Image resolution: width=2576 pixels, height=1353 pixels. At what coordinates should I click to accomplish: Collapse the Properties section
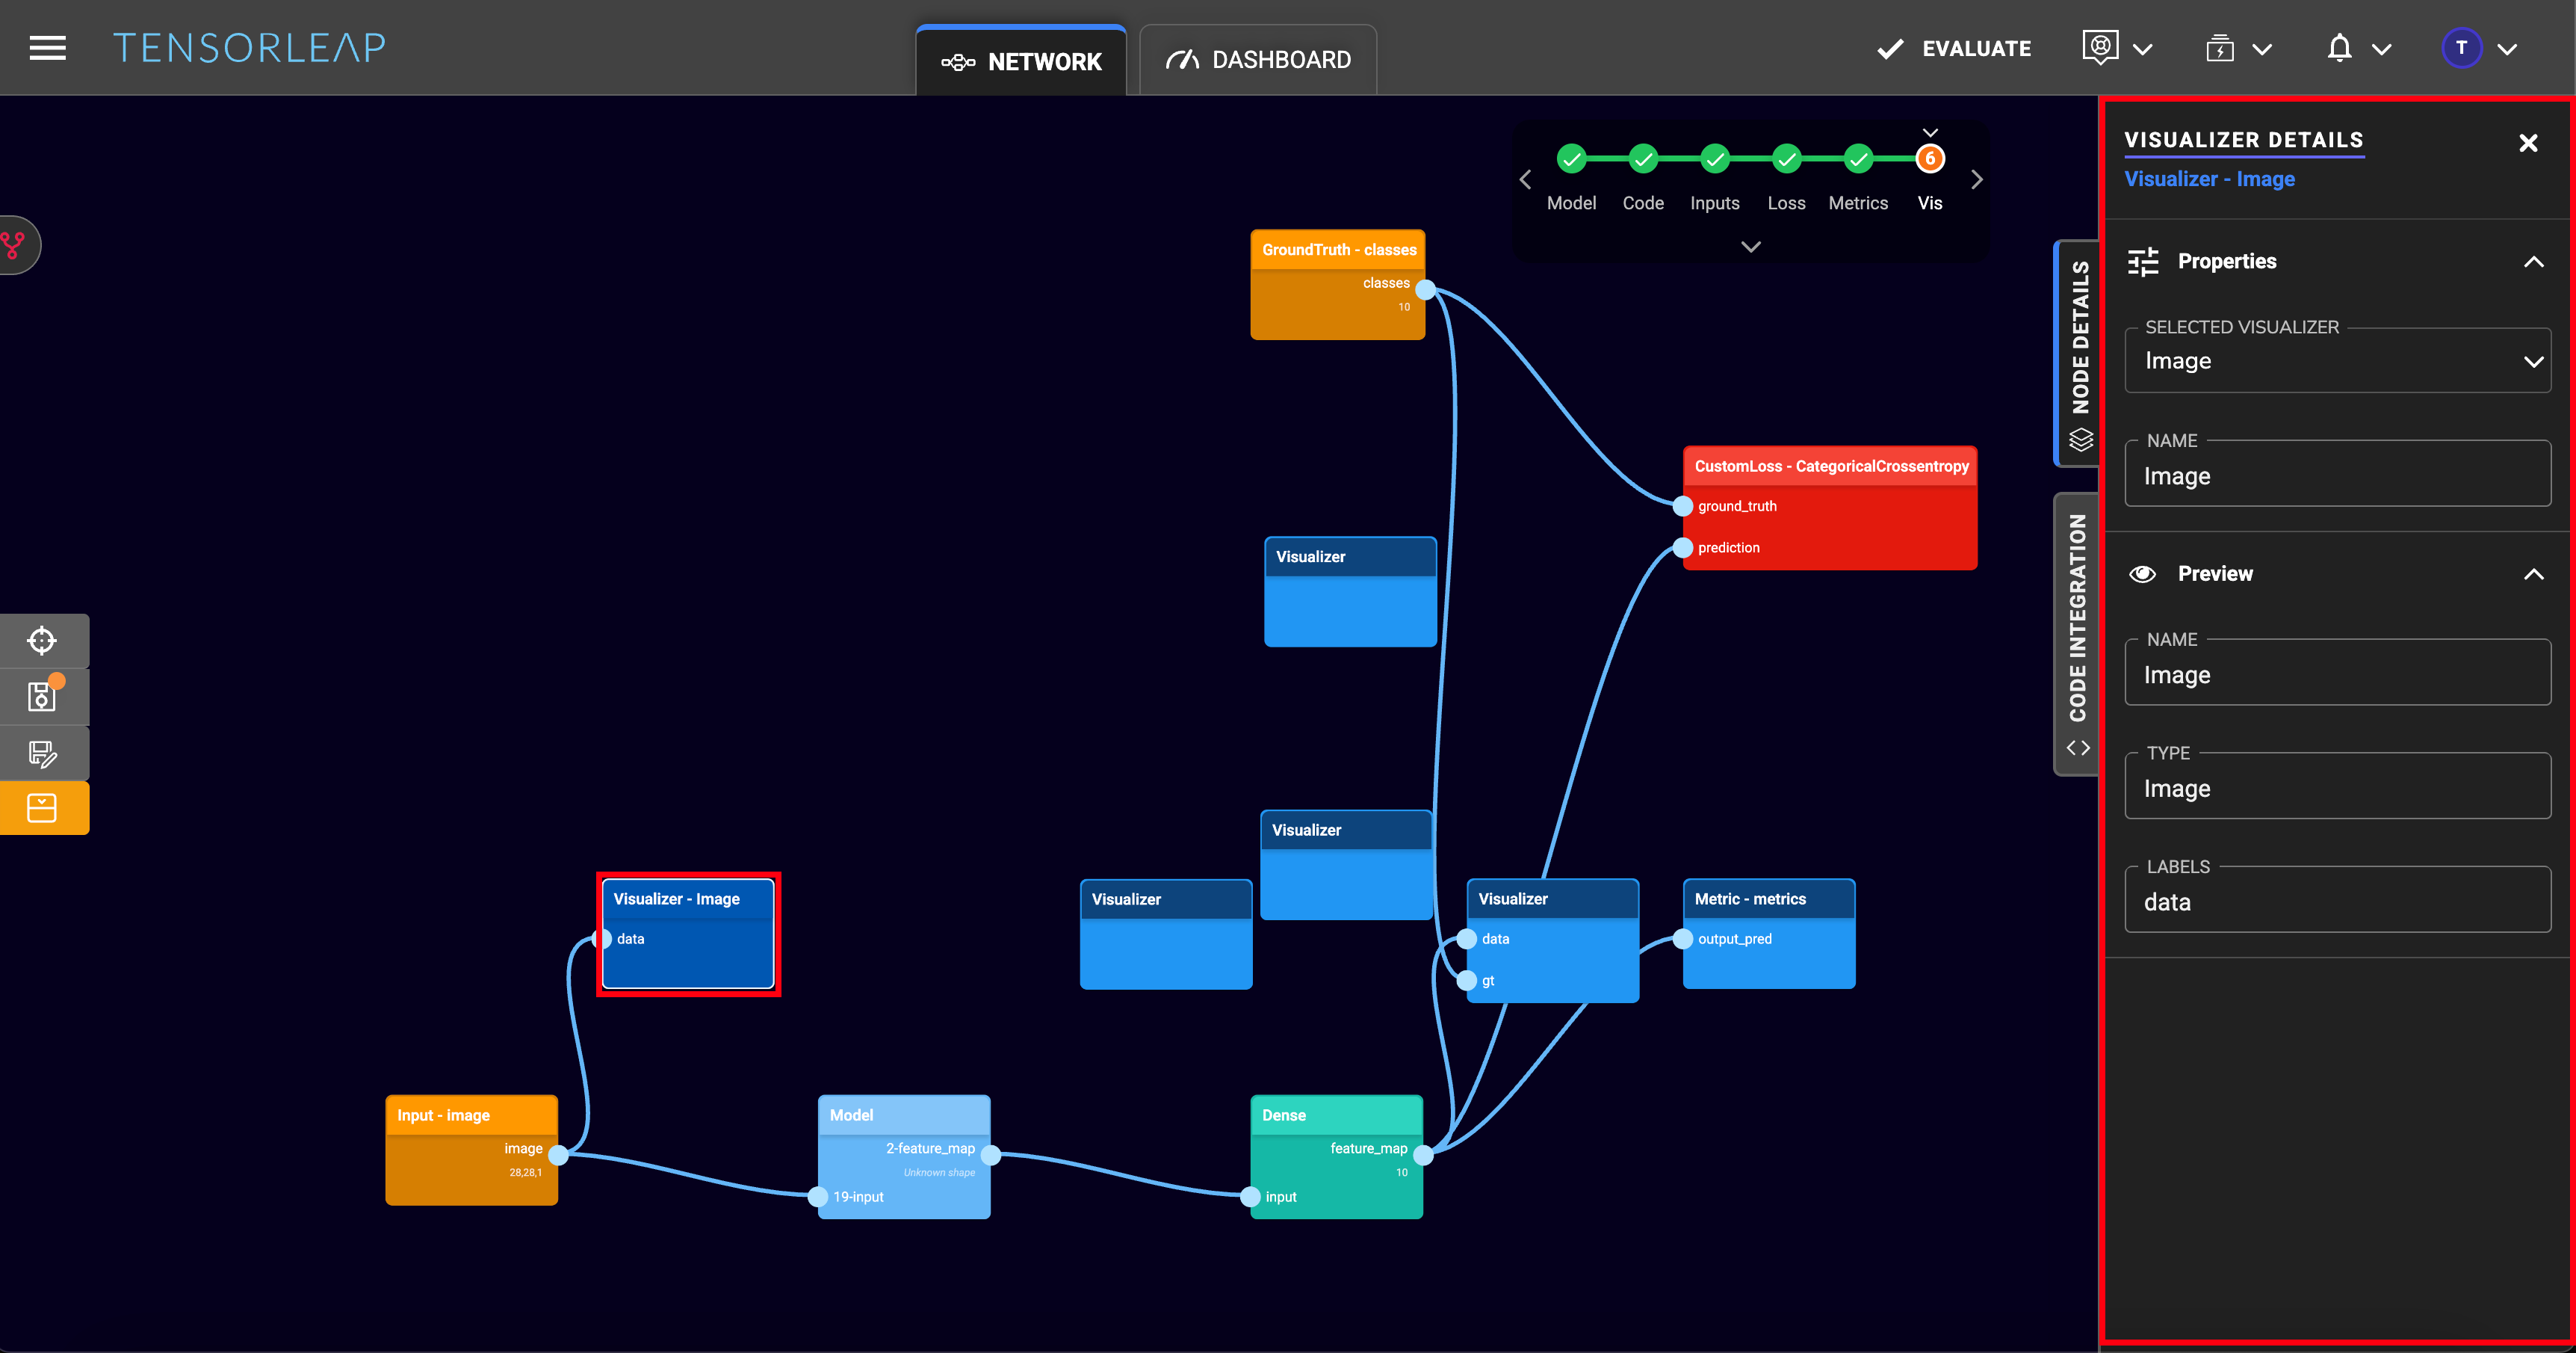pos(2533,262)
